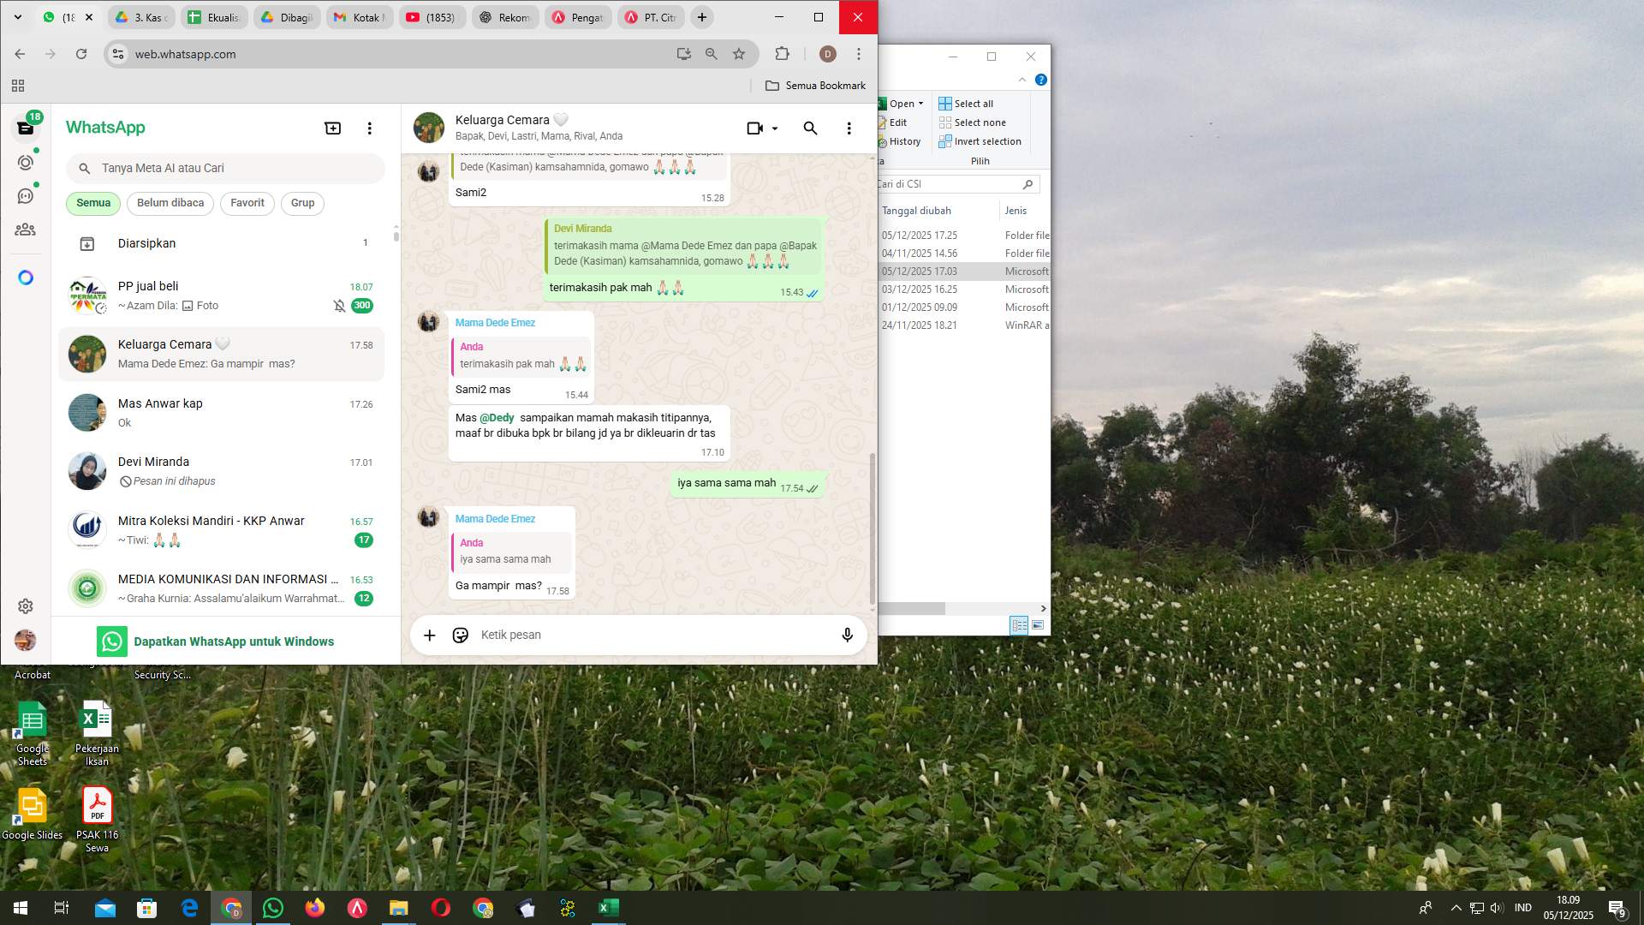Viewport: 1644px width, 925px height.
Task: Start a voice message with the microphone icon
Action: pos(847,635)
